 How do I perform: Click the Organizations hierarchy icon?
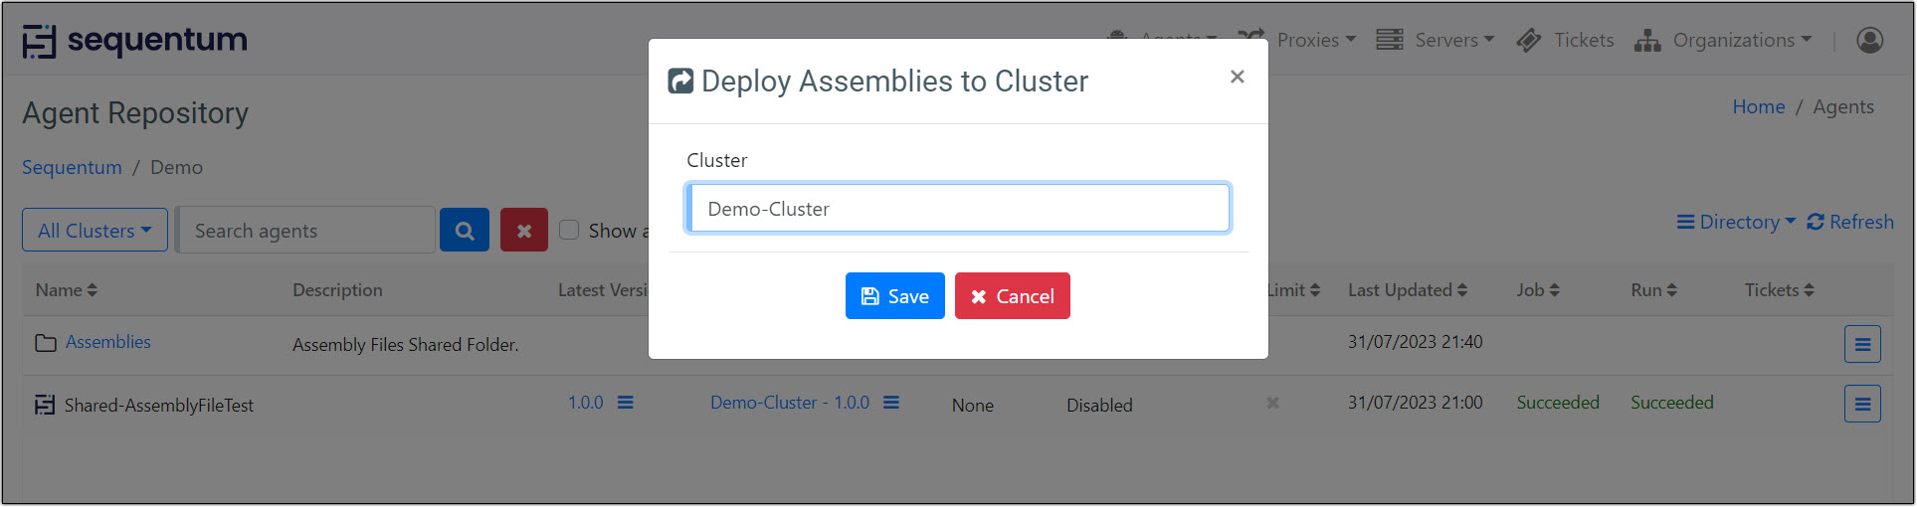[1647, 41]
